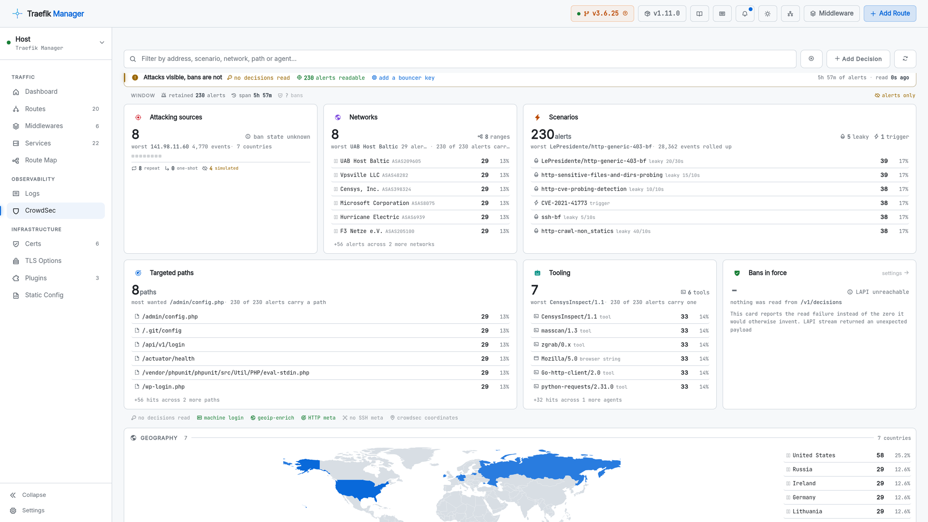The height and width of the screenshot is (522, 928).
Task: Click the Services sidebar icon
Action: tap(16, 144)
